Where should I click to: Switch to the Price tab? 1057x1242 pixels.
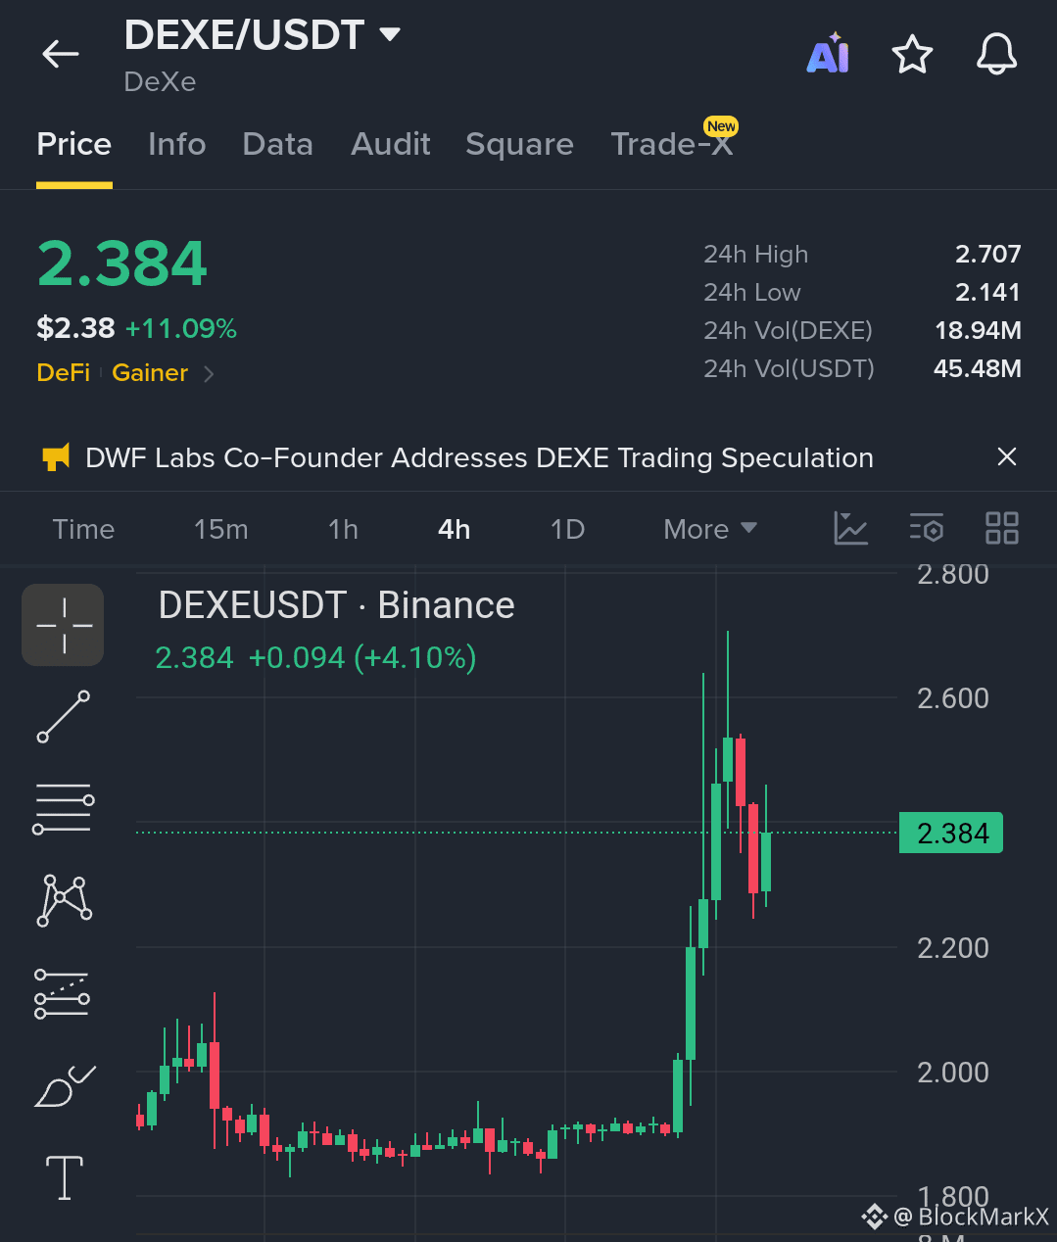point(74,144)
